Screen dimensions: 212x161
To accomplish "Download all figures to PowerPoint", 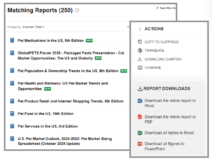I will click(x=164, y=146).
